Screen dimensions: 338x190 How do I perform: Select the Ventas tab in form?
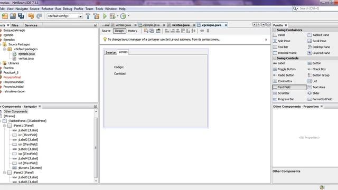point(123,52)
